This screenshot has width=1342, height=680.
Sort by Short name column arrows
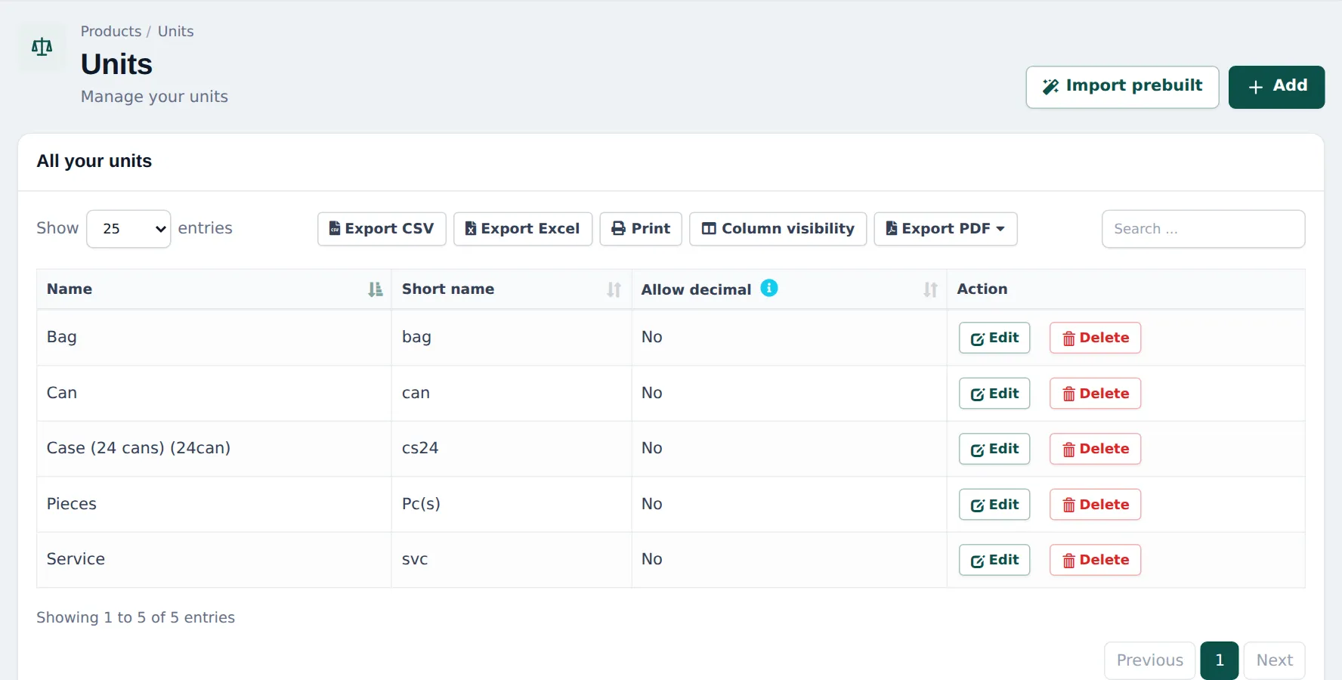pos(614,289)
